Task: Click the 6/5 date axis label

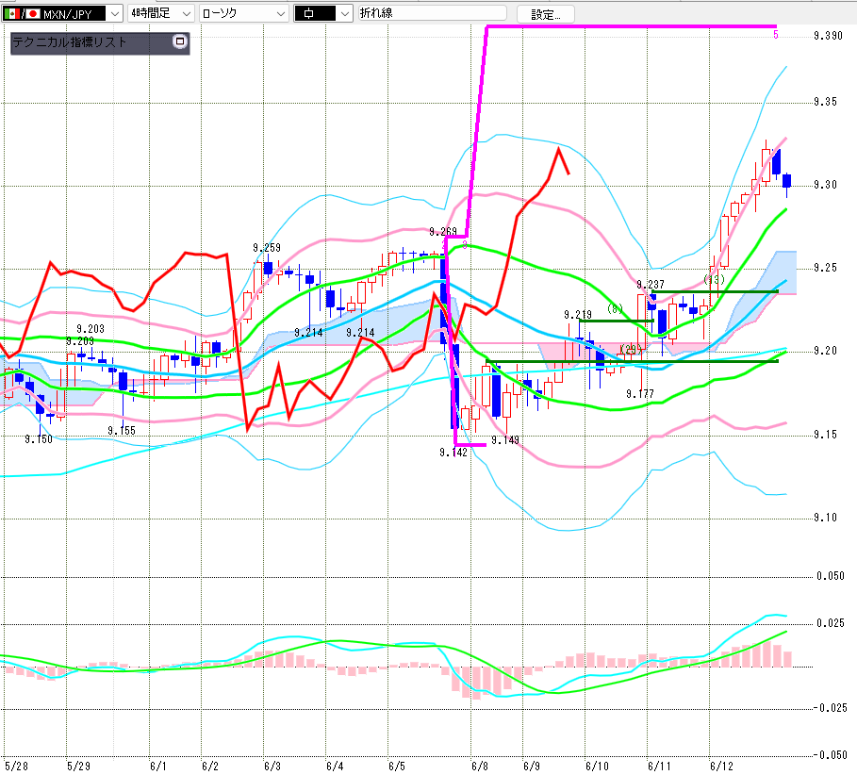Action: coord(397,767)
